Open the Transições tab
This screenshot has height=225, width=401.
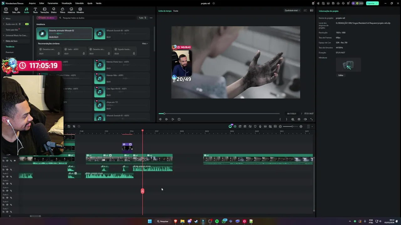(x=44, y=10)
